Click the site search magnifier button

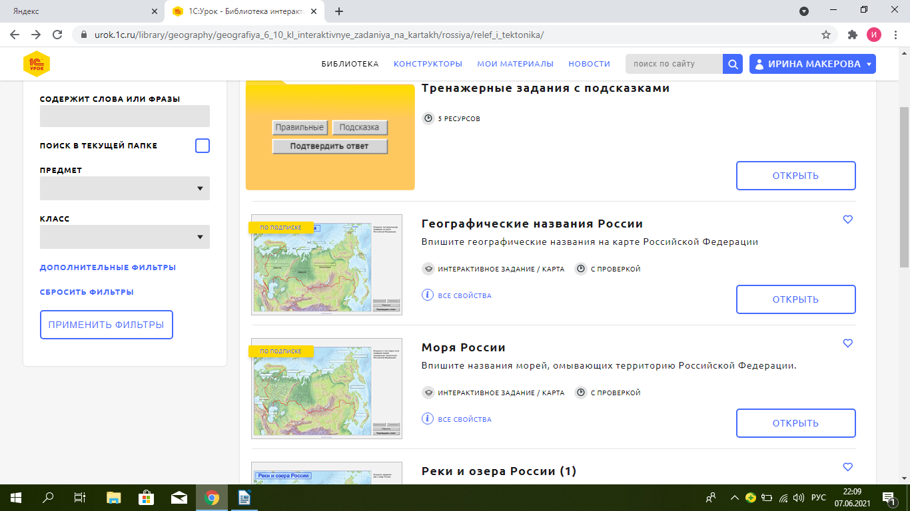pyautogui.click(x=733, y=64)
